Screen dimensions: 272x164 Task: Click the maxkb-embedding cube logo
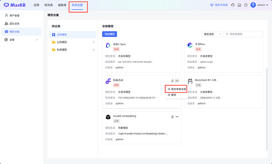tap(108, 117)
